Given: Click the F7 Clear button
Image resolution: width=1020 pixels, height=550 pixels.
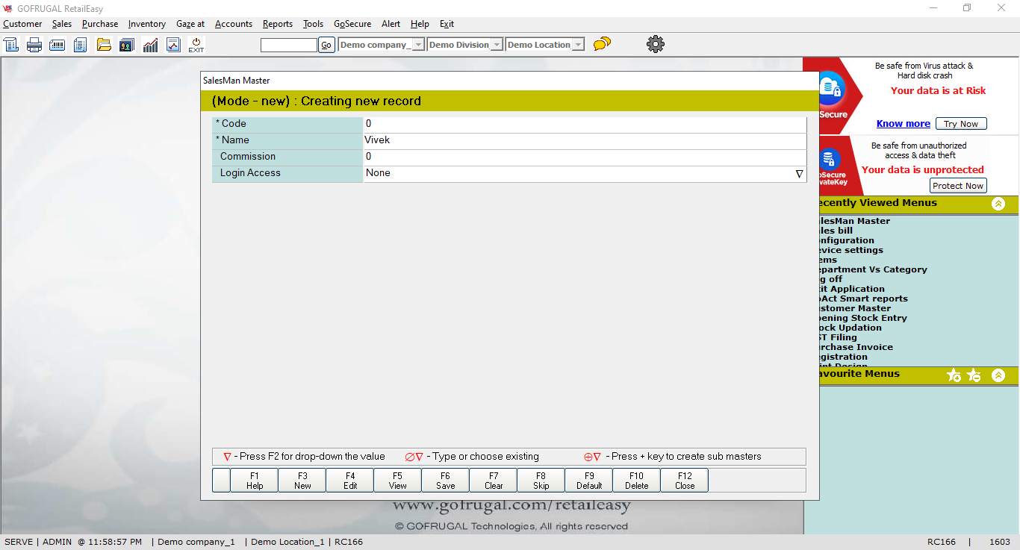Looking at the screenshot, I should tap(494, 481).
